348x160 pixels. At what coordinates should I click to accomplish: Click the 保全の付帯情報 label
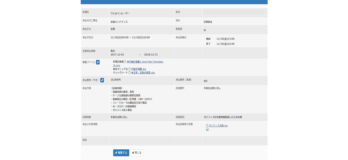click(x=90, y=124)
